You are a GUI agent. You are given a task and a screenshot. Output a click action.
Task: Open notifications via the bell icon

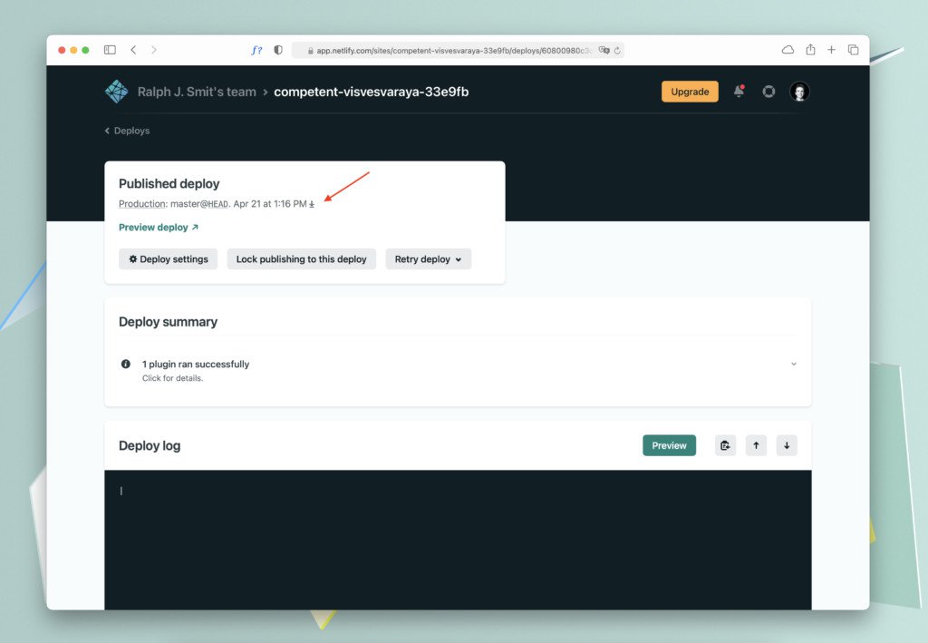(739, 91)
